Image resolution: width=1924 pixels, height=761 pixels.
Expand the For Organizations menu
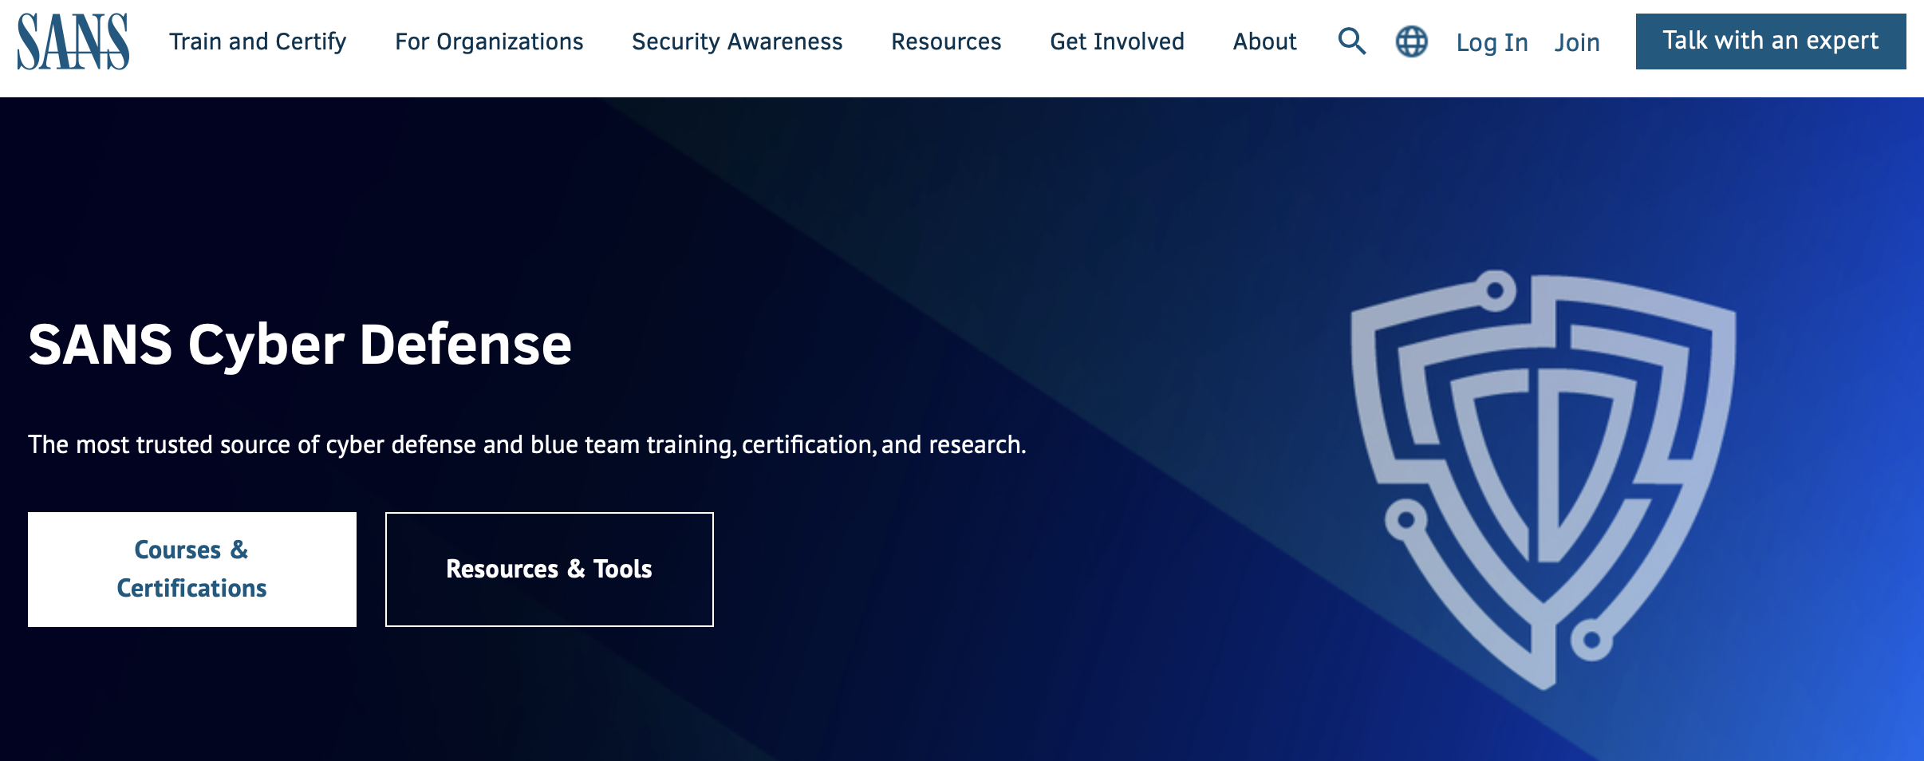click(489, 41)
